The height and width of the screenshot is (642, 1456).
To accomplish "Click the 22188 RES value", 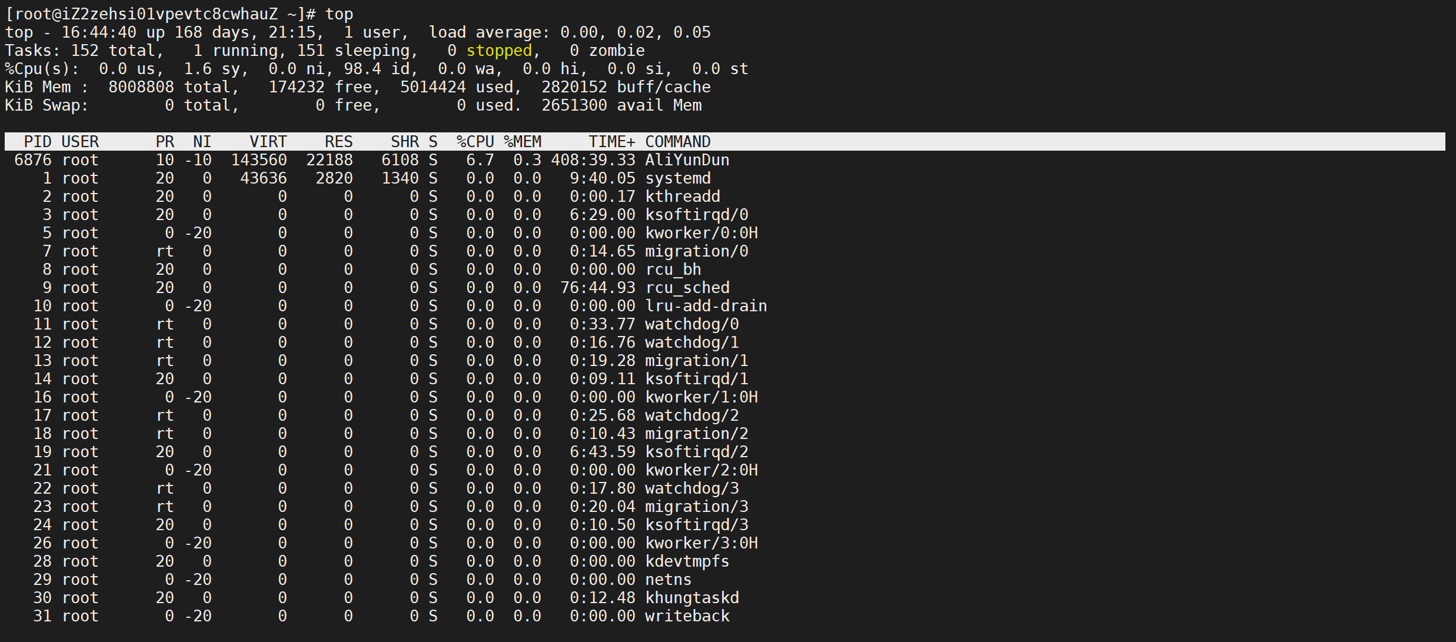I will (x=330, y=160).
